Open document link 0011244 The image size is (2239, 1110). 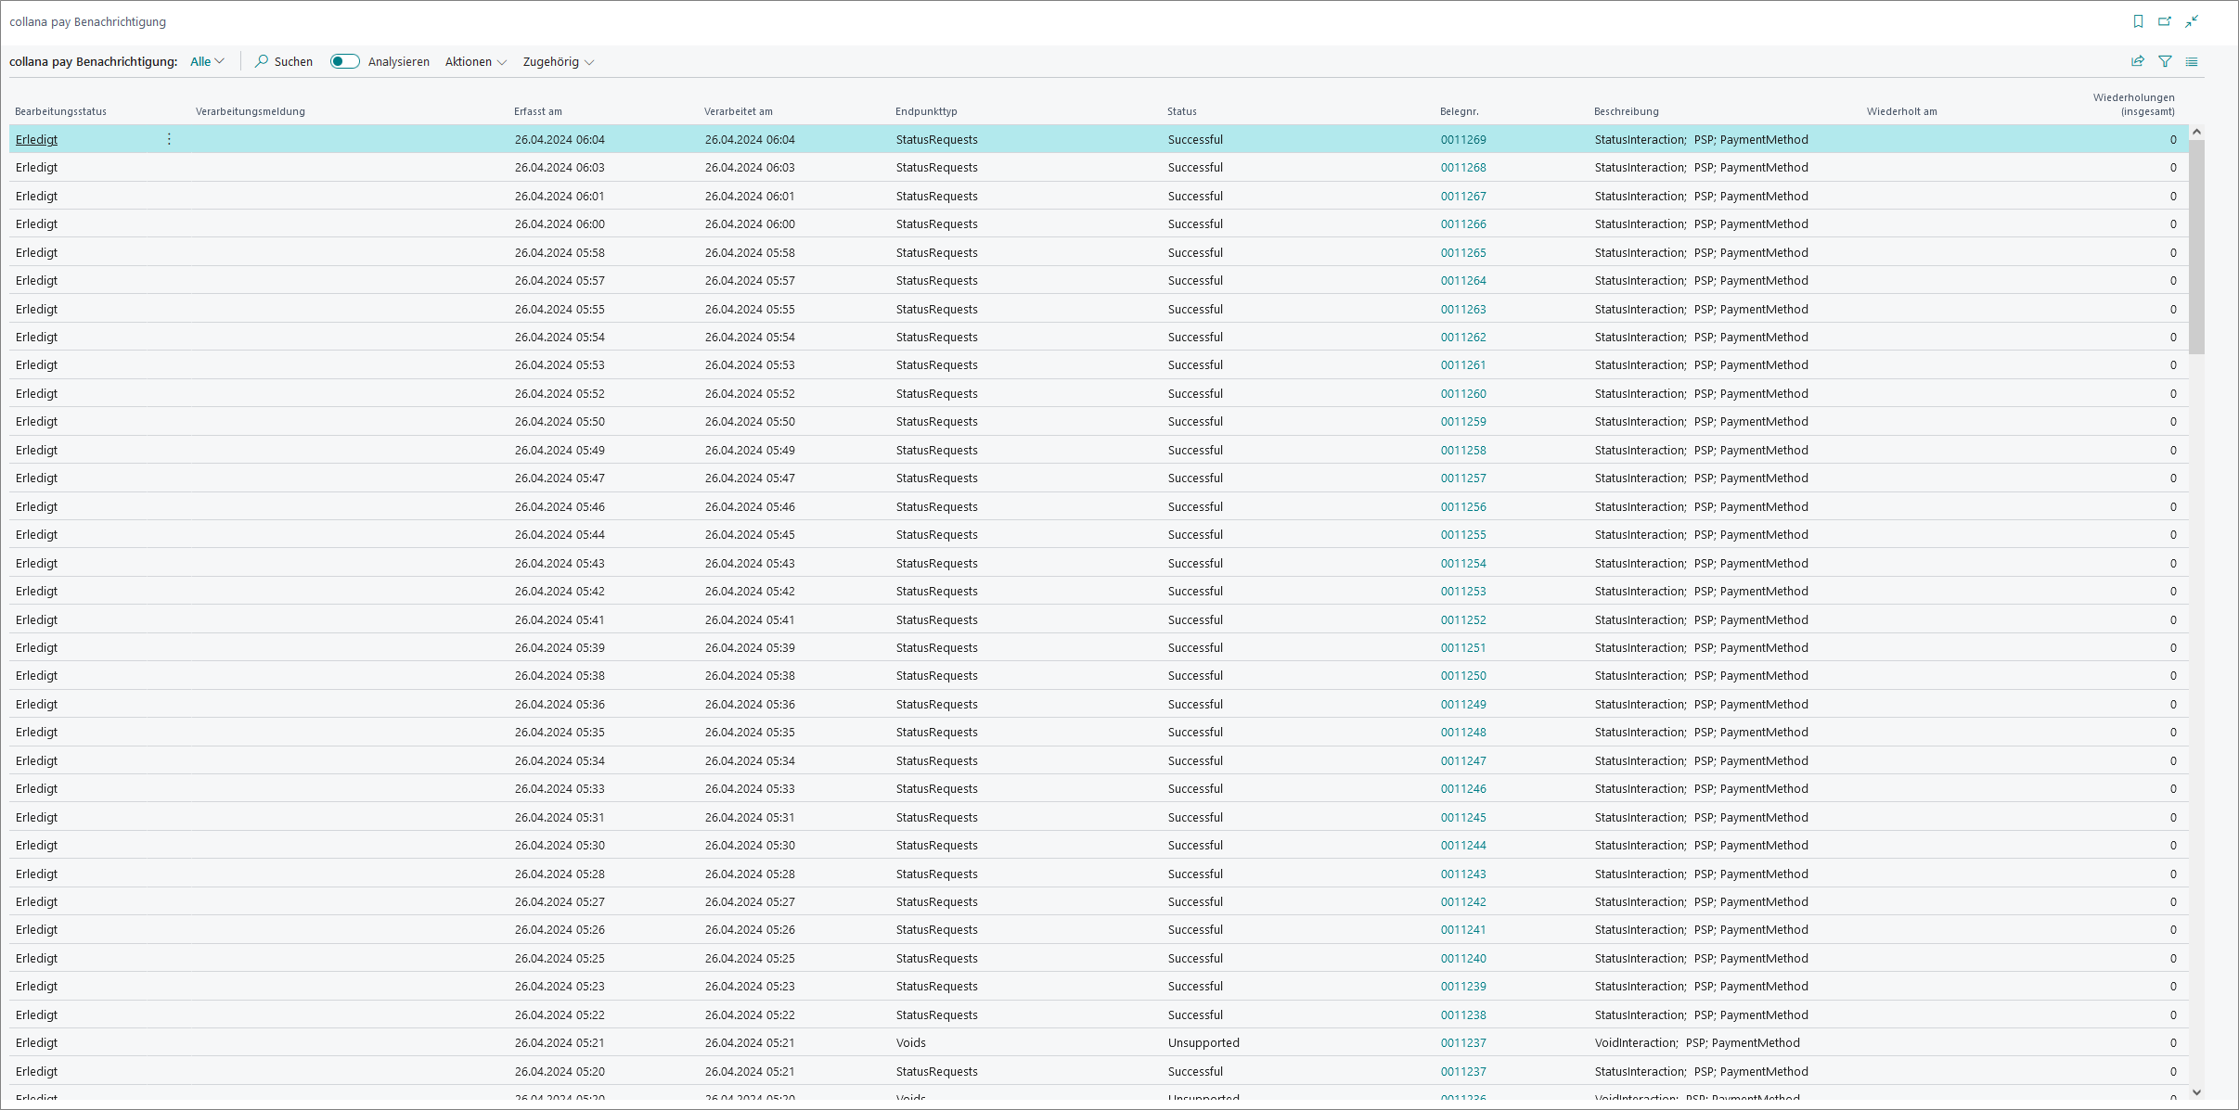click(x=1463, y=845)
